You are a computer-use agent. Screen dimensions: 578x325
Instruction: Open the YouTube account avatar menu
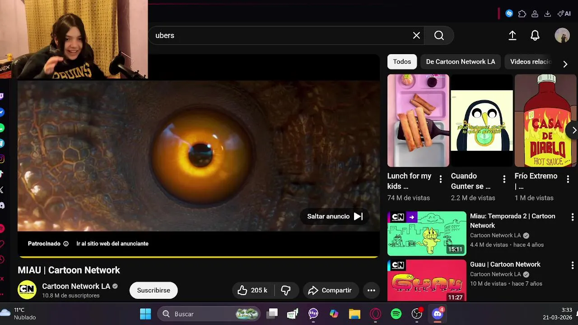point(562,36)
